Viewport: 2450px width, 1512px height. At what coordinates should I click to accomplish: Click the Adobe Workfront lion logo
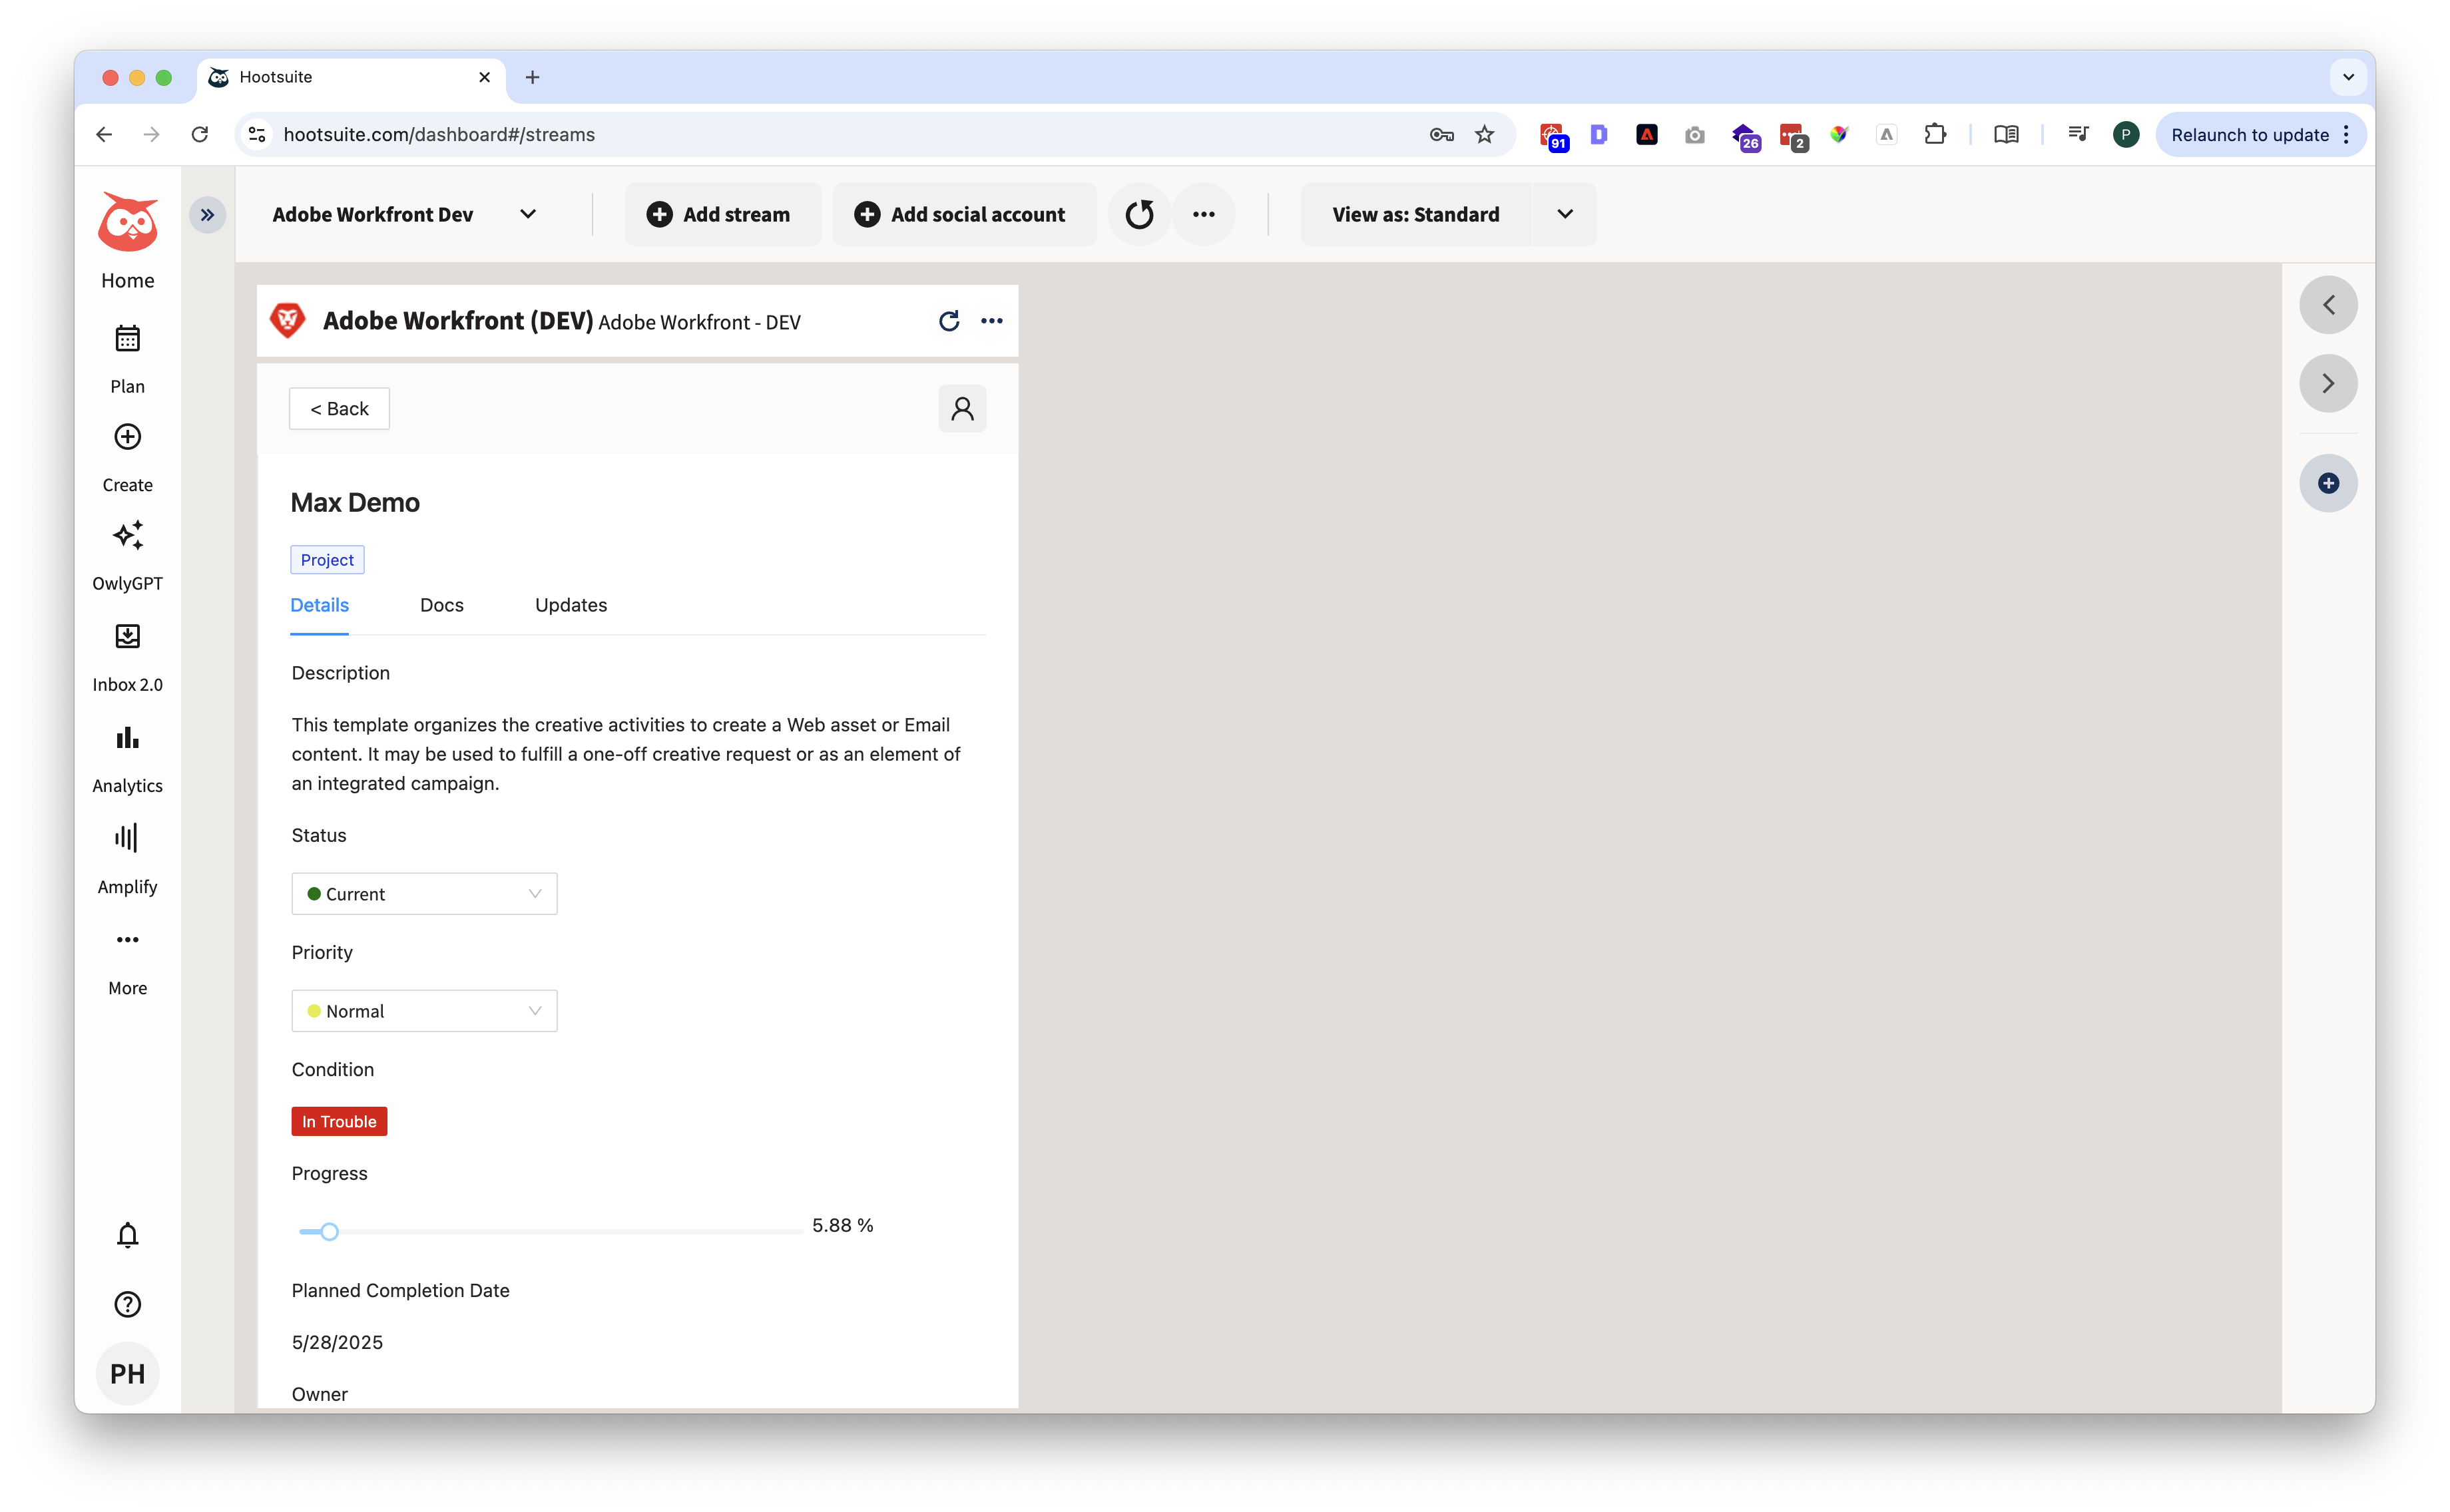[288, 321]
